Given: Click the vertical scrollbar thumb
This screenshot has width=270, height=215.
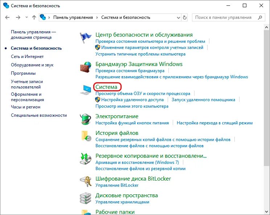Looking at the screenshot, I should click(266, 98).
